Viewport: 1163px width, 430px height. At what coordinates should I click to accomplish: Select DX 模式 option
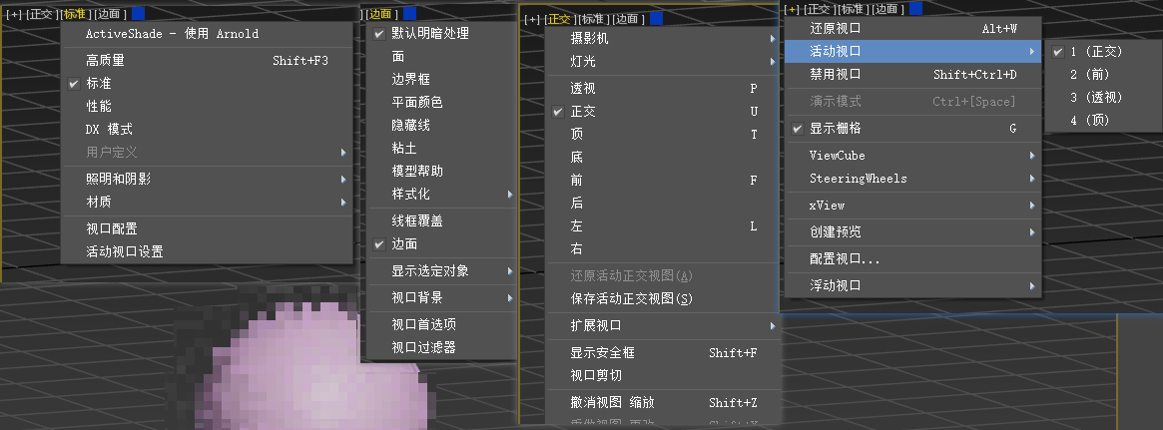[207, 129]
